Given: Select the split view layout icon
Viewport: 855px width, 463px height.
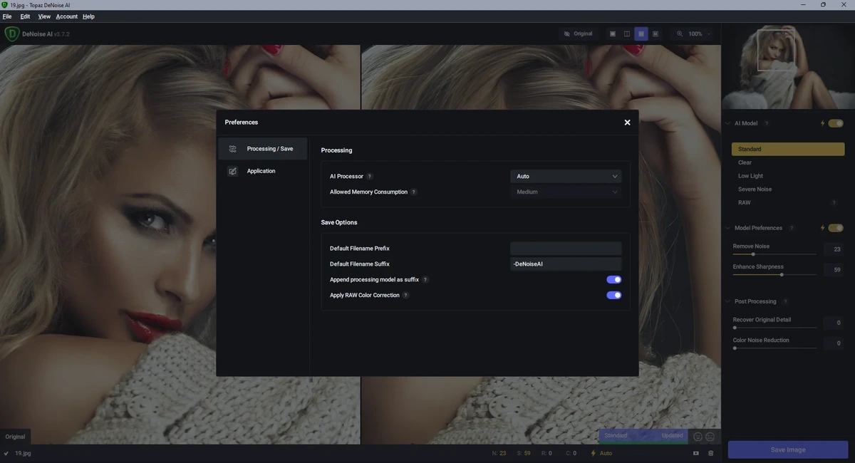Looking at the screenshot, I should pos(627,33).
